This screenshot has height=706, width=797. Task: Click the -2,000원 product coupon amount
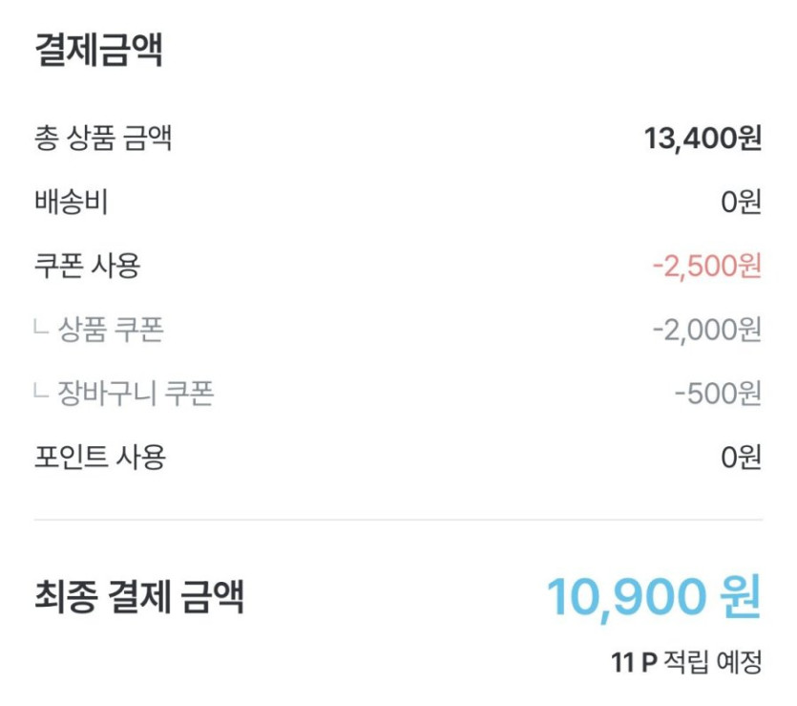click(706, 330)
